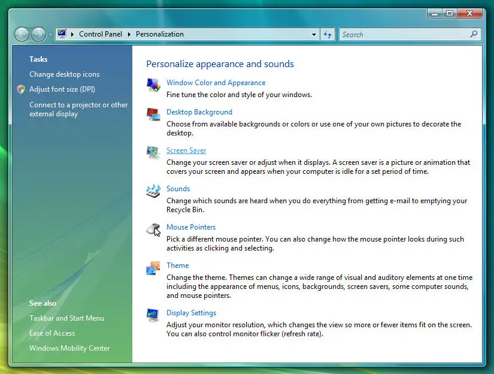This screenshot has width=494, height=374.
Task: Expand the arrow before Control Panel breadcrumb
Action: pyautogui.click(x=72, y=34)
